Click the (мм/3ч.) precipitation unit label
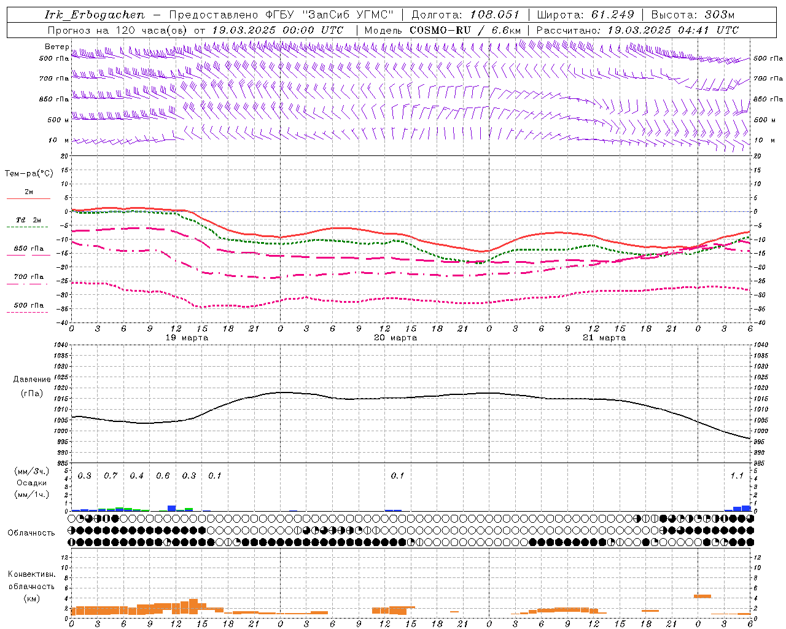The width and height of the screenshot is (786, 629). point(31,471)
